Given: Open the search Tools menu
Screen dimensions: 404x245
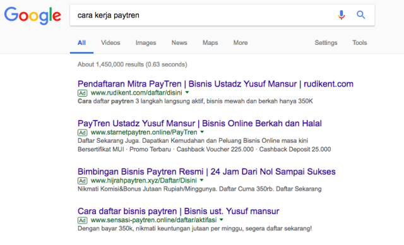Looking at the screenshot, I should 360,43.
